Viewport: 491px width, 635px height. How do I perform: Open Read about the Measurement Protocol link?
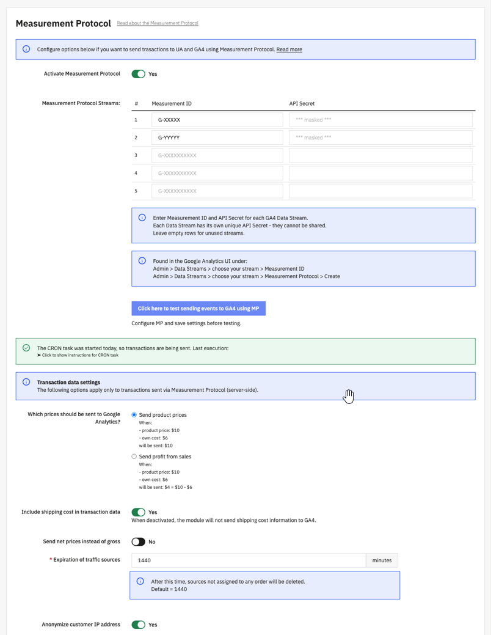[158, 23]
